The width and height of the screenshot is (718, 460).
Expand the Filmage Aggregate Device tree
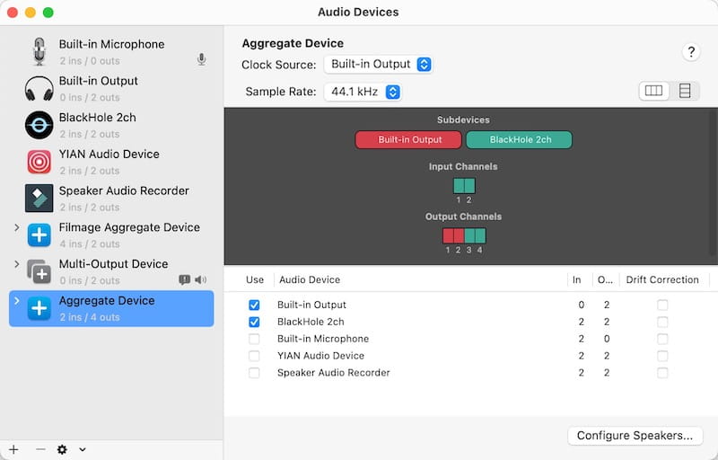pyautogui.click(x=17, y=228)
